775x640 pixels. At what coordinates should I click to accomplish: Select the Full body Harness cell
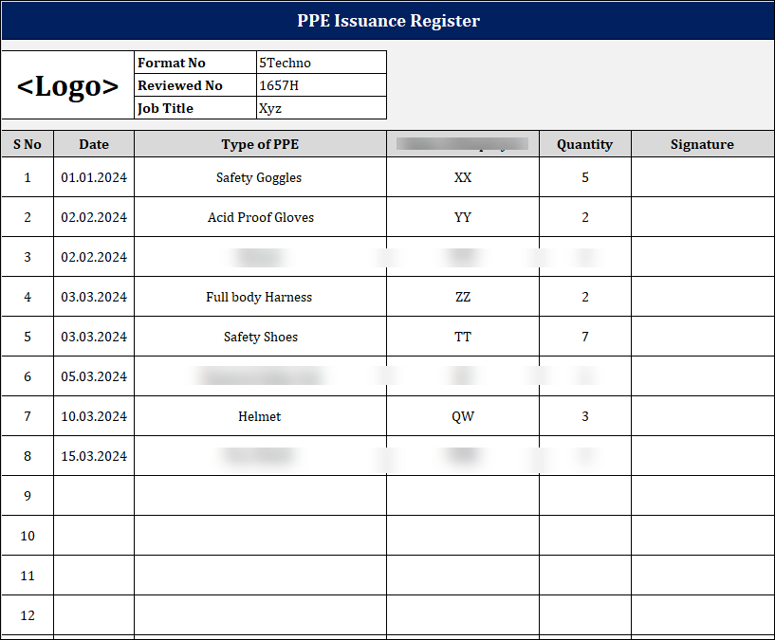(x=260, y=297)
